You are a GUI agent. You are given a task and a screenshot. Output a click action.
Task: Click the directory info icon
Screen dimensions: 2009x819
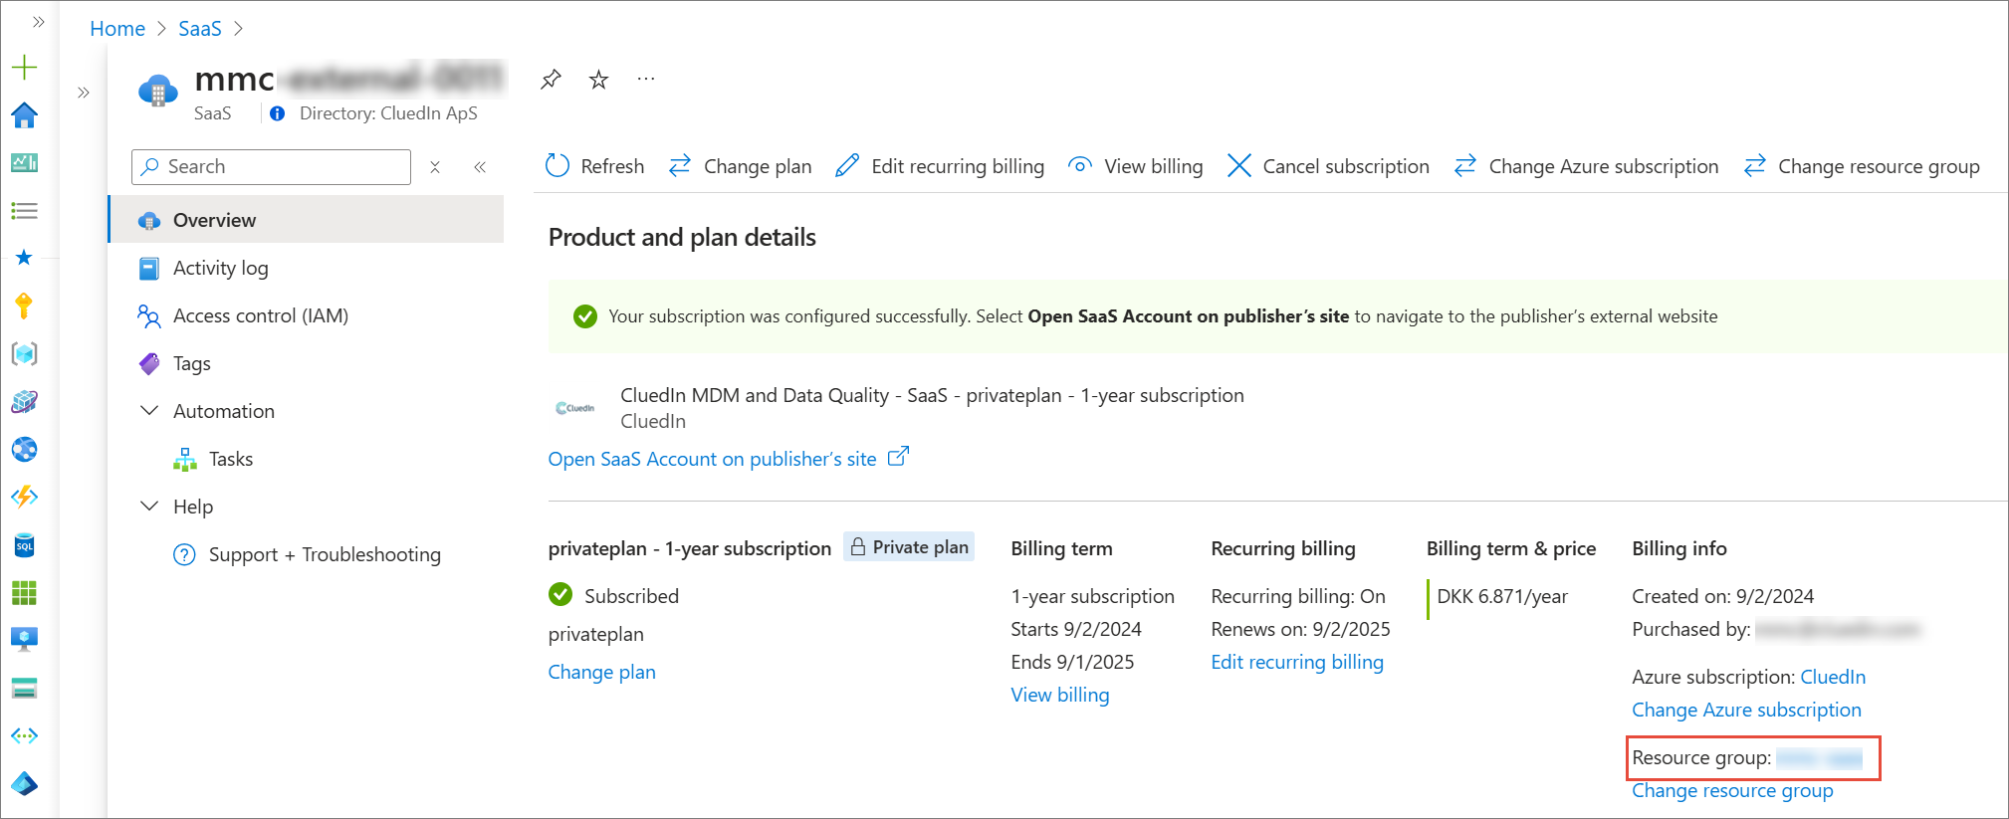coord(278,113)
